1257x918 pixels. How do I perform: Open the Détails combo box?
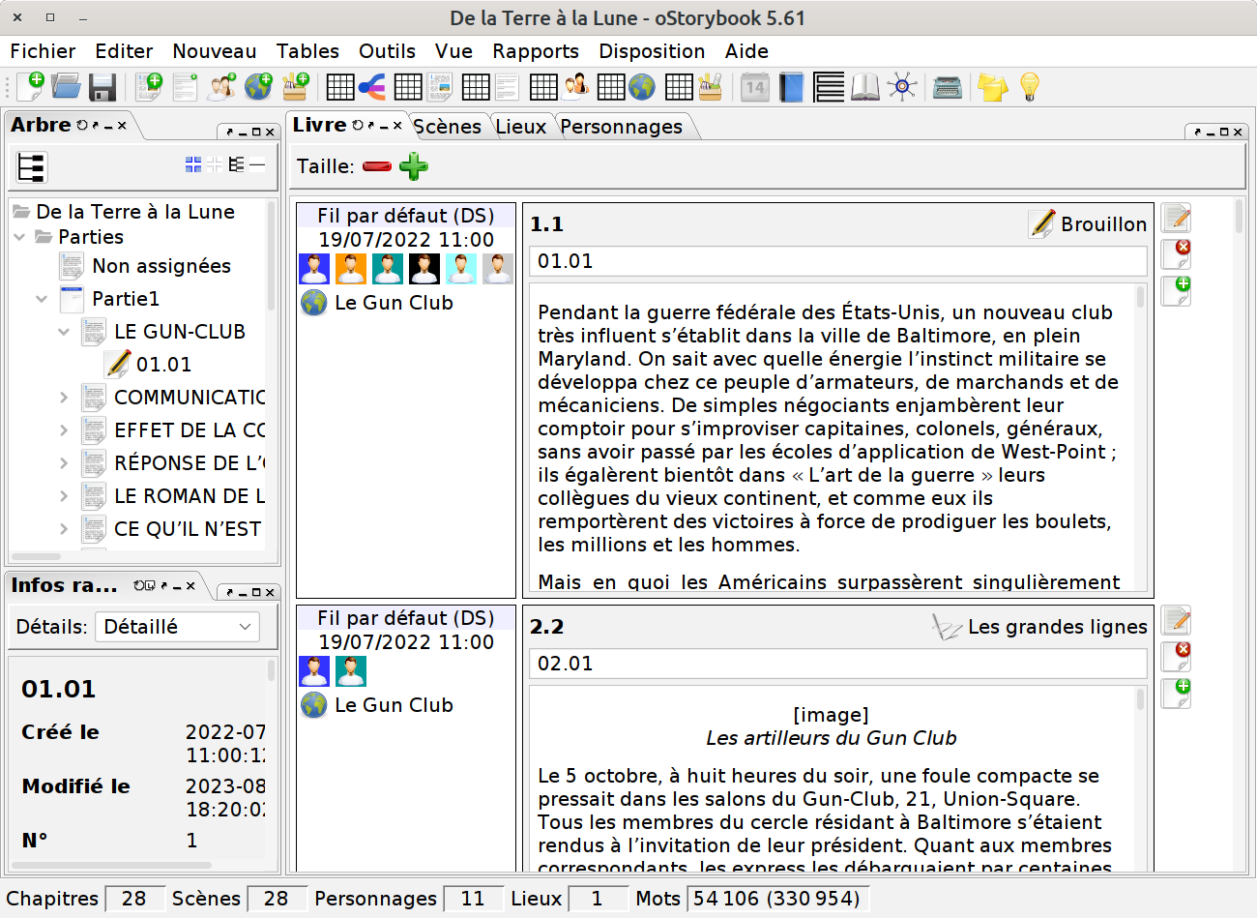point(177,627)
